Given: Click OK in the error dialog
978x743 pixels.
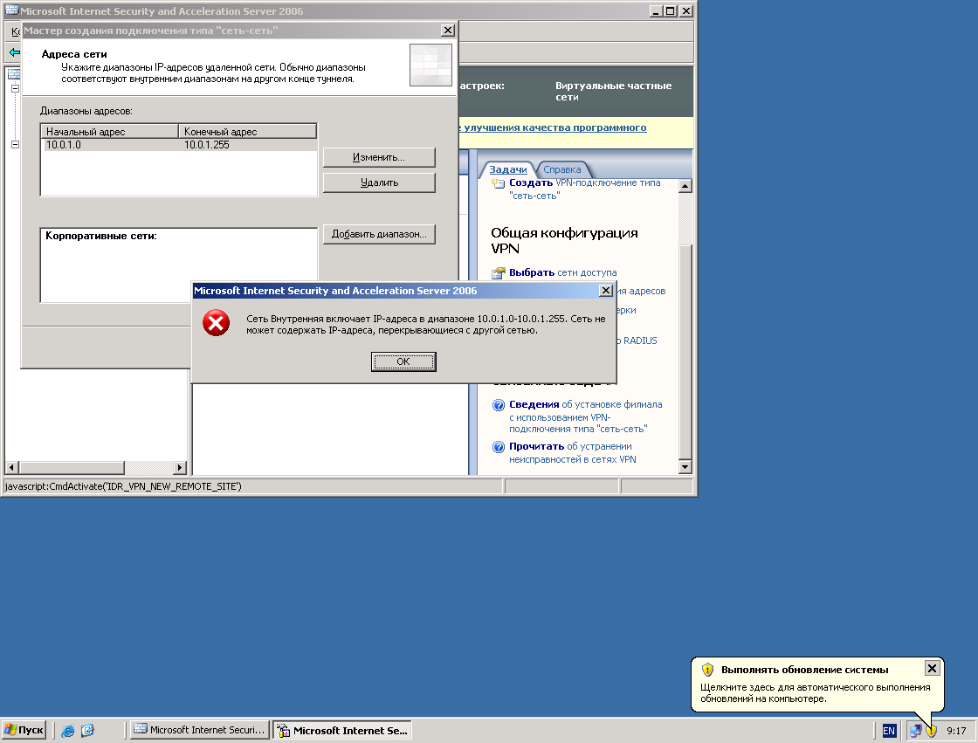Looking at the screenshot, I should point(403,361).
